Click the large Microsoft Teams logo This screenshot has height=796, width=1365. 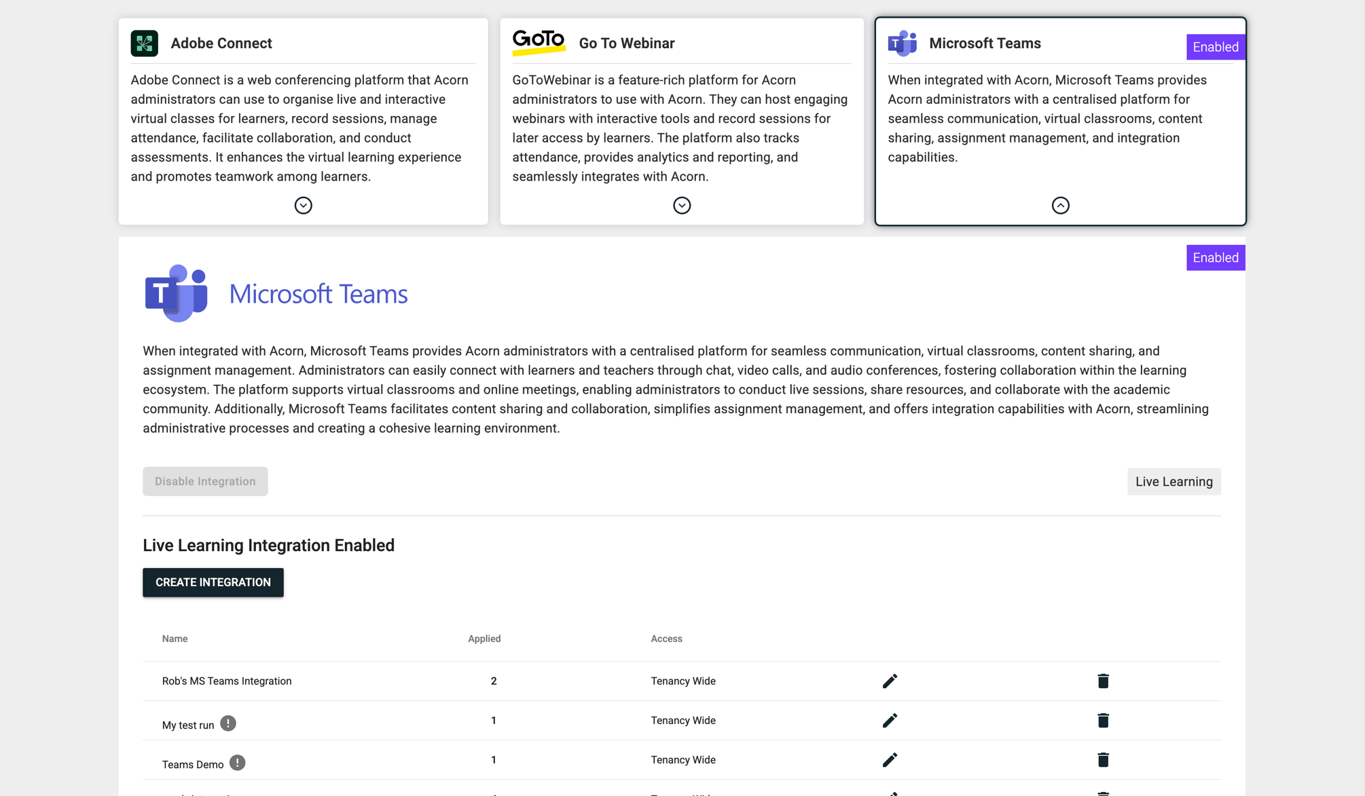click(175, 293)
